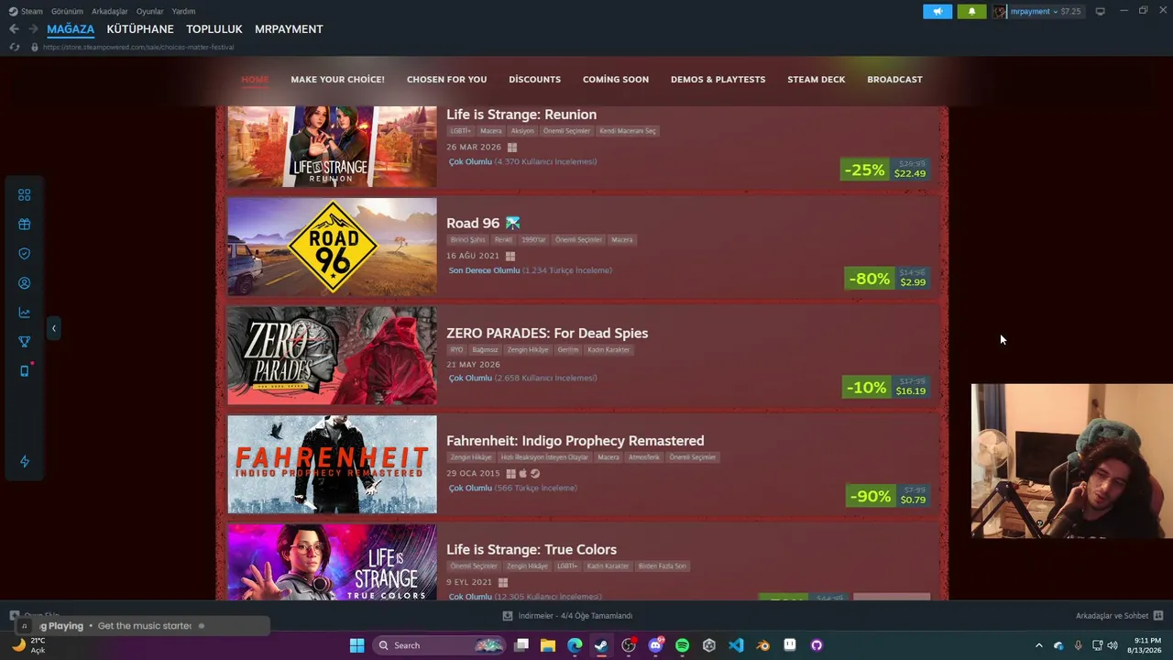Open Life is Strange: True Colors thumbnail

332,562
